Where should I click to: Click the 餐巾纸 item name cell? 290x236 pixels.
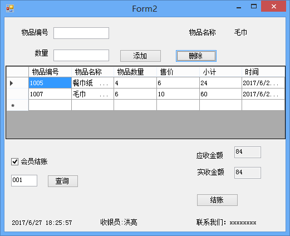(92, 83)
